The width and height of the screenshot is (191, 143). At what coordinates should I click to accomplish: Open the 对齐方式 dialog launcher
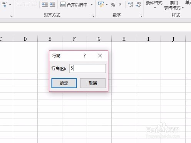click(93, 16)
